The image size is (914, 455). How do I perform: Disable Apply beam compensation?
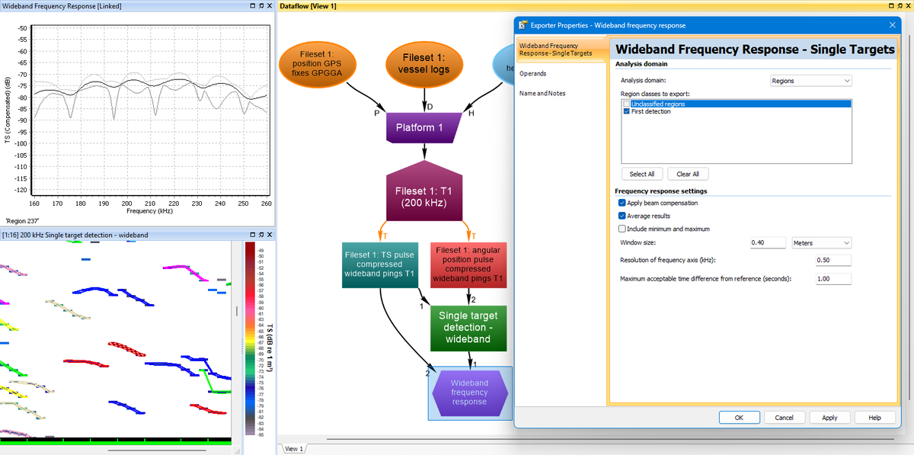(x=622, y=203)
